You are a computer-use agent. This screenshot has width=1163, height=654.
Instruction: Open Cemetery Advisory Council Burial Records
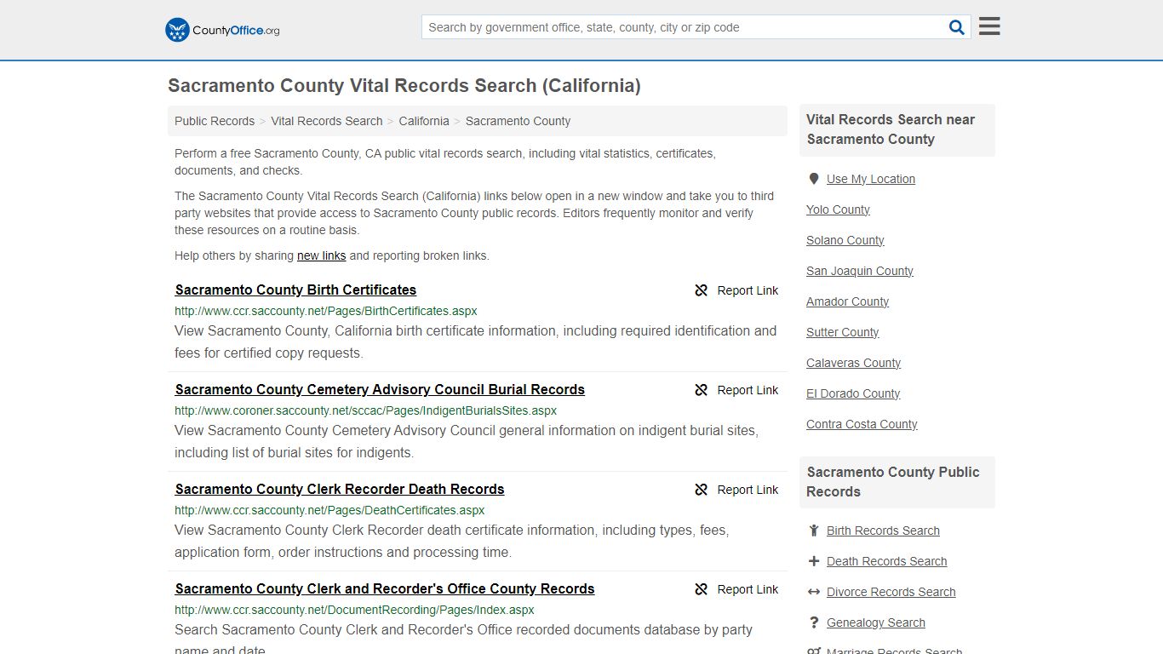coord(380,389)
